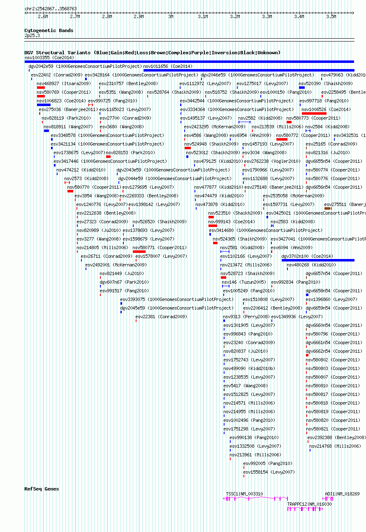Open the nsv2581 (Kidd2008) variant
Viewport: 366px width, 532px height.
pyautogui.click(x=242, y=247)
